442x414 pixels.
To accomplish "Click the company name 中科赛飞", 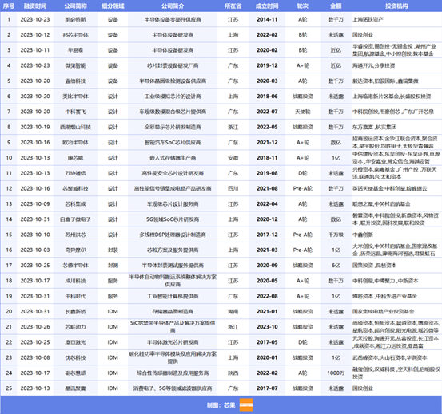I will point(75,112).
